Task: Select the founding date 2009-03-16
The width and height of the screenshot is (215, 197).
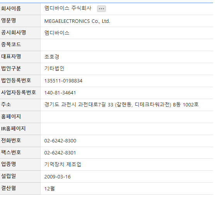Action: [x=57, y=177]
